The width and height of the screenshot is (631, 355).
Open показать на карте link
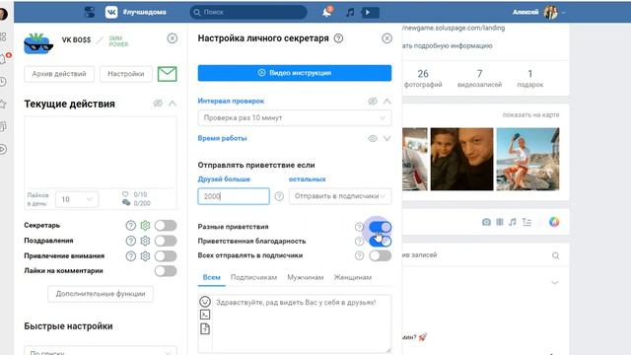coord(530,114)
